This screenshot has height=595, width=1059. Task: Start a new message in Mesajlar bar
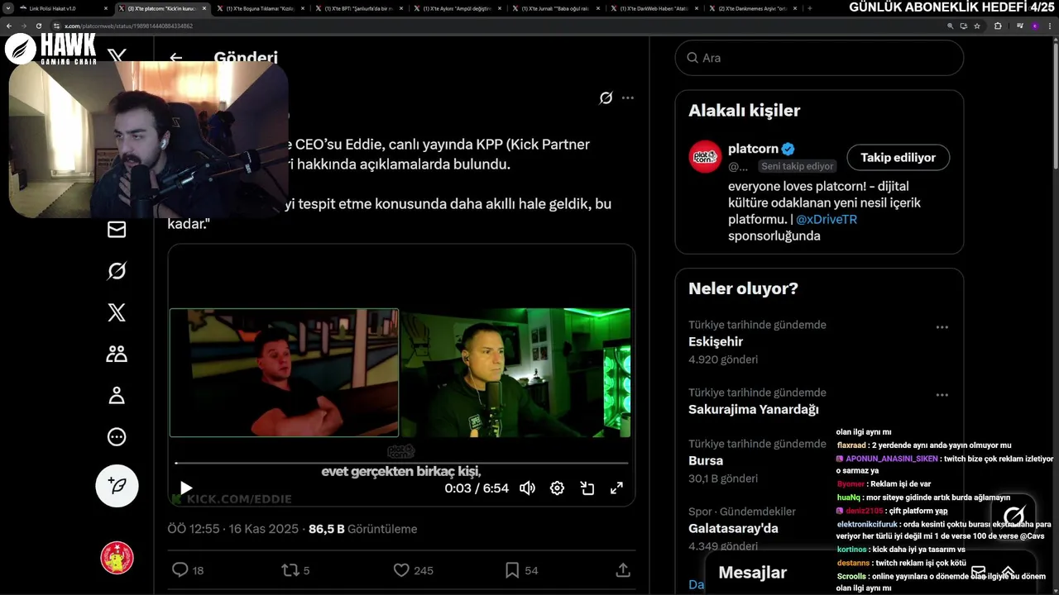tap(978, 572)
